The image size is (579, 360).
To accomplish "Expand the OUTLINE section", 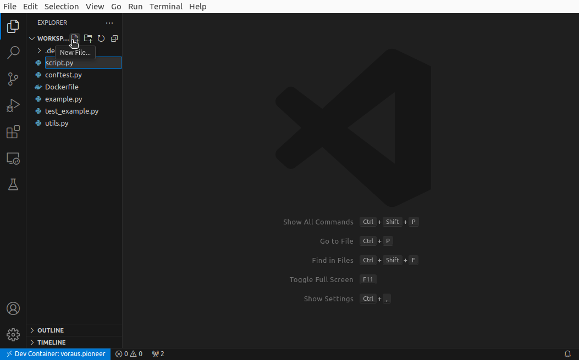I will 51,330.
